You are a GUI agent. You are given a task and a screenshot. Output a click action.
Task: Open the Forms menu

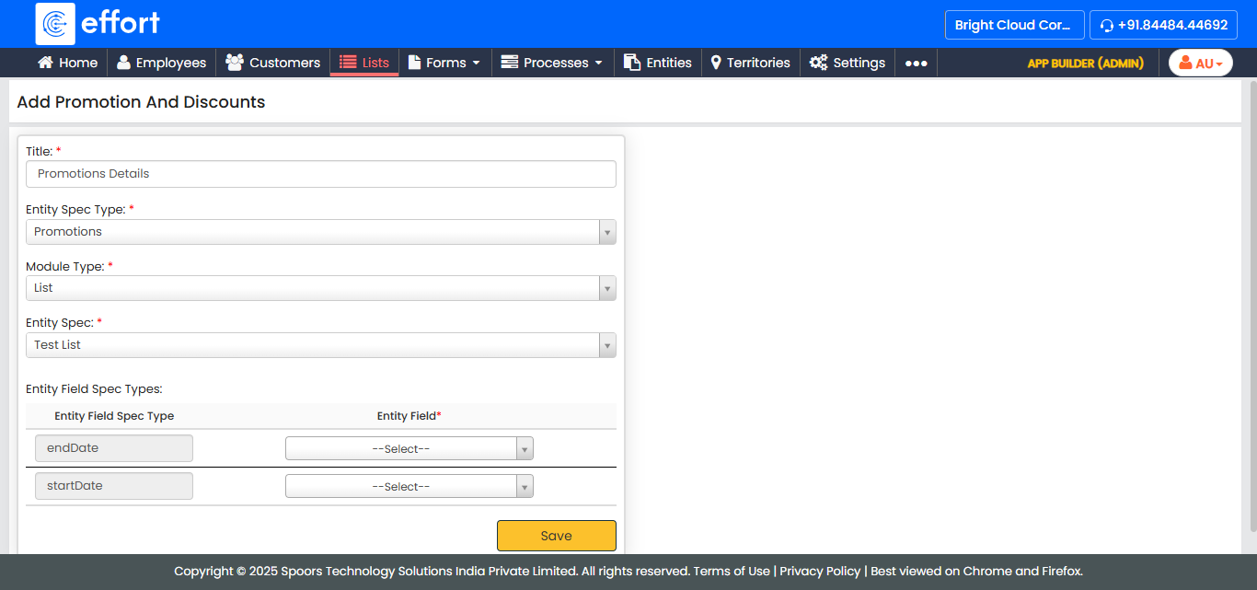click(x=444, y=63)
